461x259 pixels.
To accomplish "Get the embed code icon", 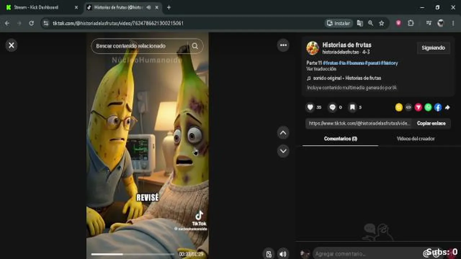I will click(408, 107).
